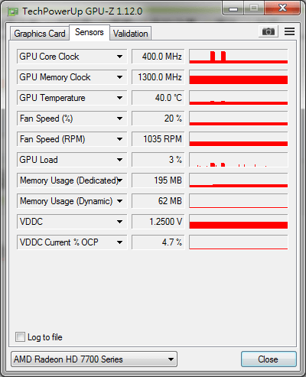
Task: Click the GPU Load history graph
Action: coord(239,160)
